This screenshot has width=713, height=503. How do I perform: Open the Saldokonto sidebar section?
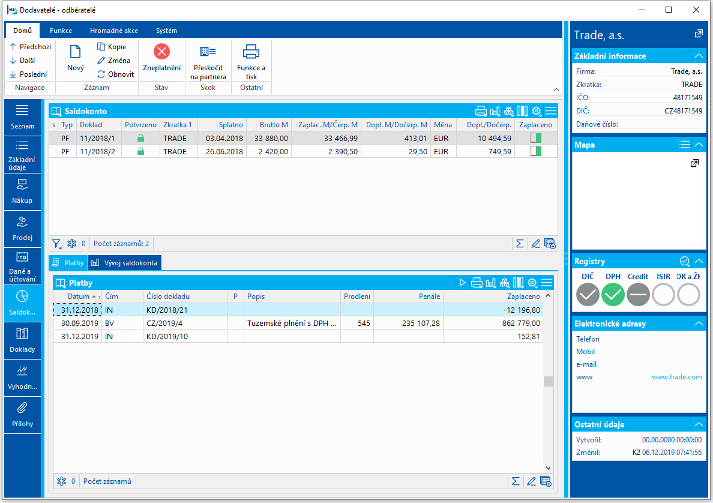(23, 303)
